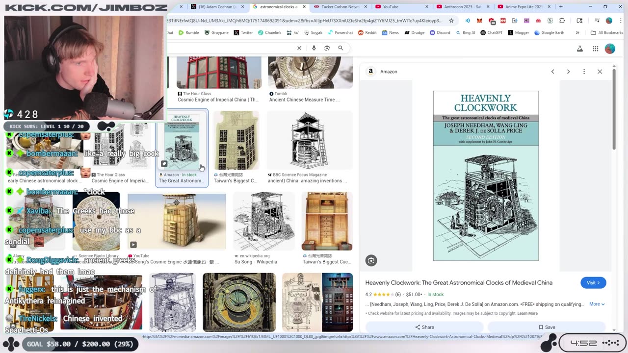Open the Google account avatar
The width and height of the screenshot is (628, 353).
click(x=610, y=49)
